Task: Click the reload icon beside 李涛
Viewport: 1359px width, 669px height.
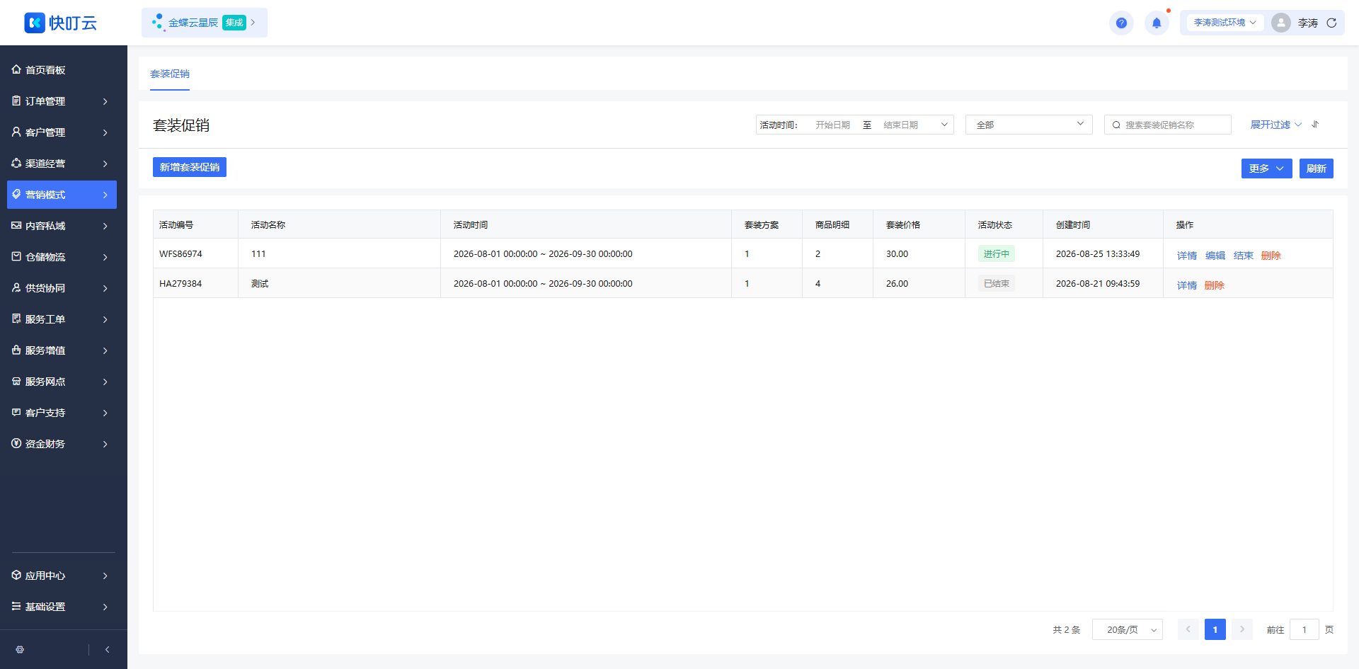Action: (1331, 23)
